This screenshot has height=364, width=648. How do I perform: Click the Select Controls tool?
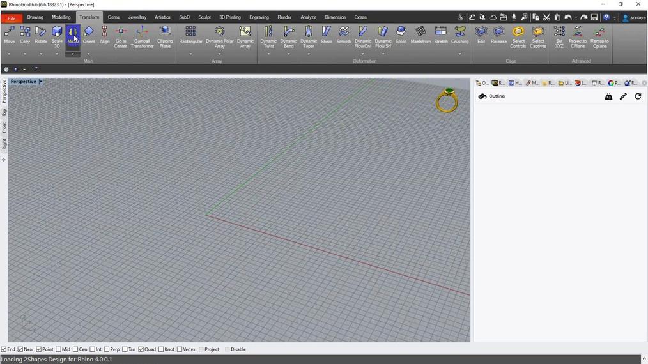click(518, 37)
